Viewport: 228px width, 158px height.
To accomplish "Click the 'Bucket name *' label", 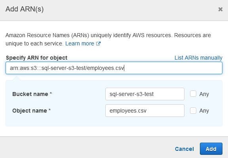I will (32, 94).
